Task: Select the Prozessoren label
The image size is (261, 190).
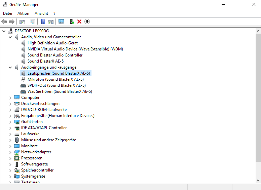Action: pyautogui.click(x=32, y=158)
